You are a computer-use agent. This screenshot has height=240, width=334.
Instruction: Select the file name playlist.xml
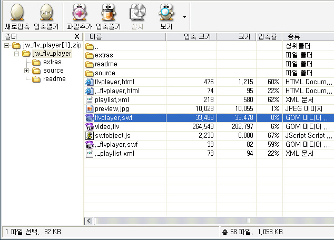pos(112,100)
